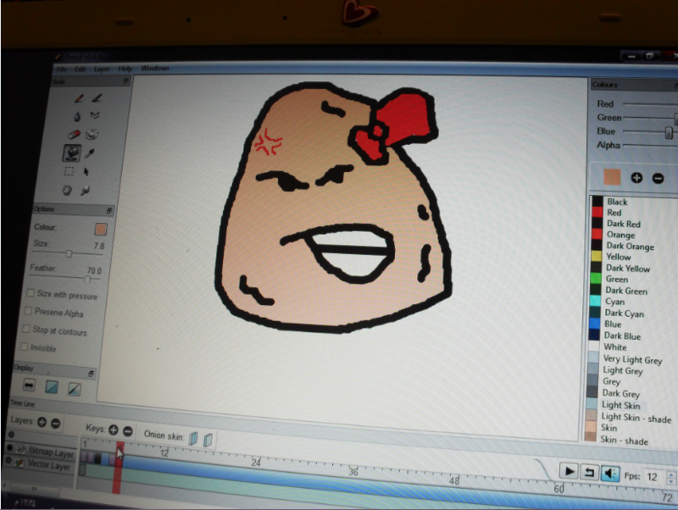Undock the Display panel
This screenshot has height=510, width=678.
pyautogui.click(x=91, y=374)
